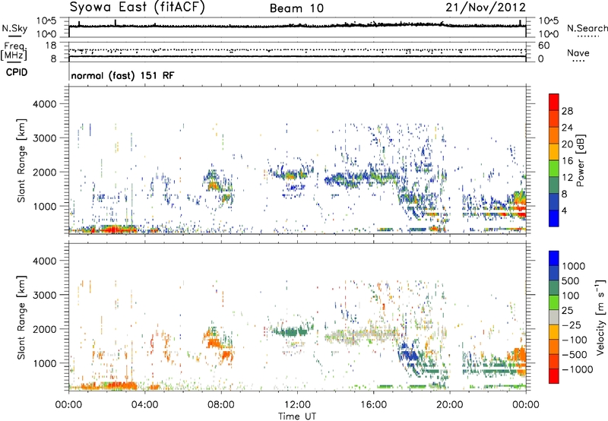The height and width of the screenshot is (421, 608).
Task: Click the "16:00" time tick label
Action: click(373, 405)
